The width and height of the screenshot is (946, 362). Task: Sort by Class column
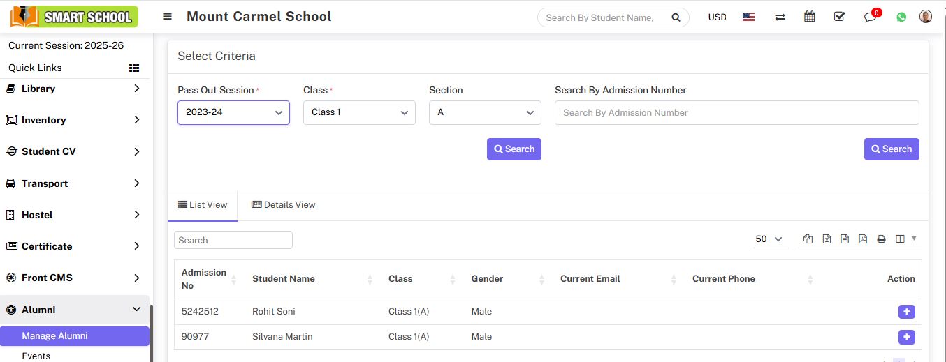point(422,279)
